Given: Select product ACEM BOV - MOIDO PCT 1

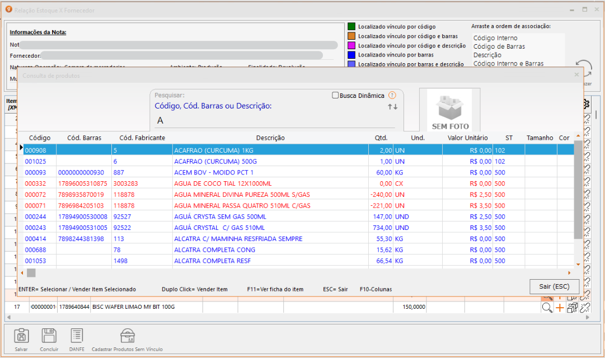Looking at the screenshot, I should point(299,172).
